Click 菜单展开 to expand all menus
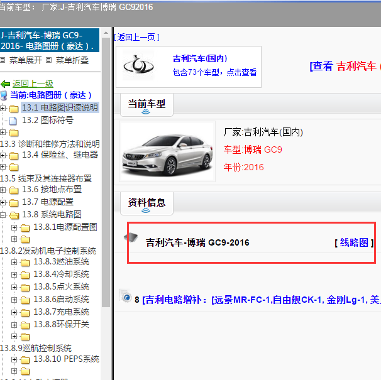This screenshot has width=381, height=380. pyautogui.click(x=26, y=60)
